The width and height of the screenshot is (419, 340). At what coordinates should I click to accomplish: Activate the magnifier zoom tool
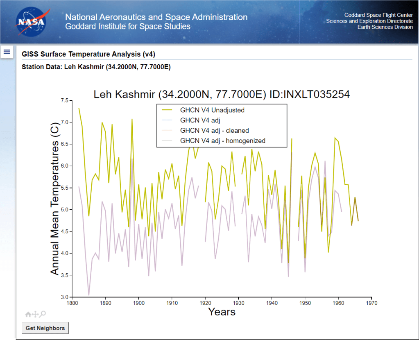pyautogui.click(x=43, y=314)
